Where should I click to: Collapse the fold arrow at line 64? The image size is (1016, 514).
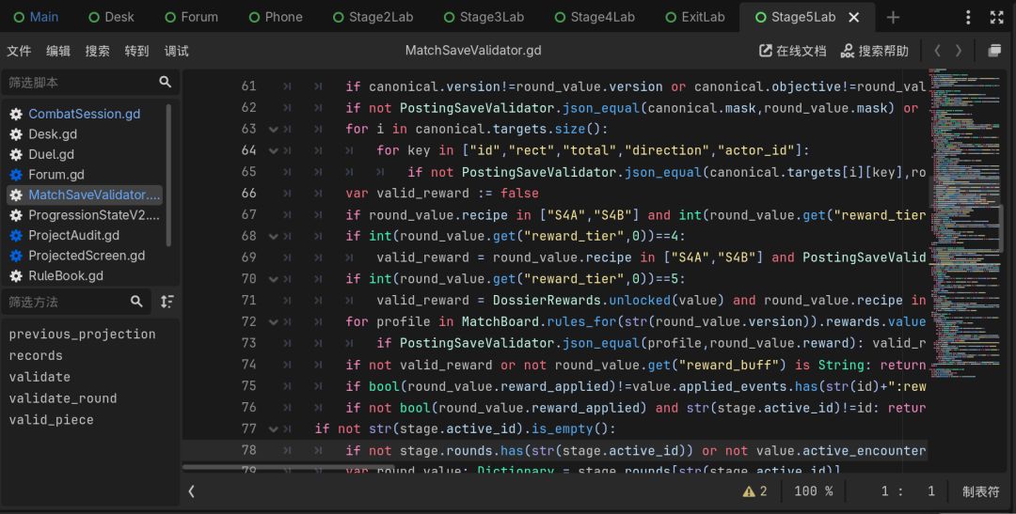pyautogui.click(x=274, y=150)
